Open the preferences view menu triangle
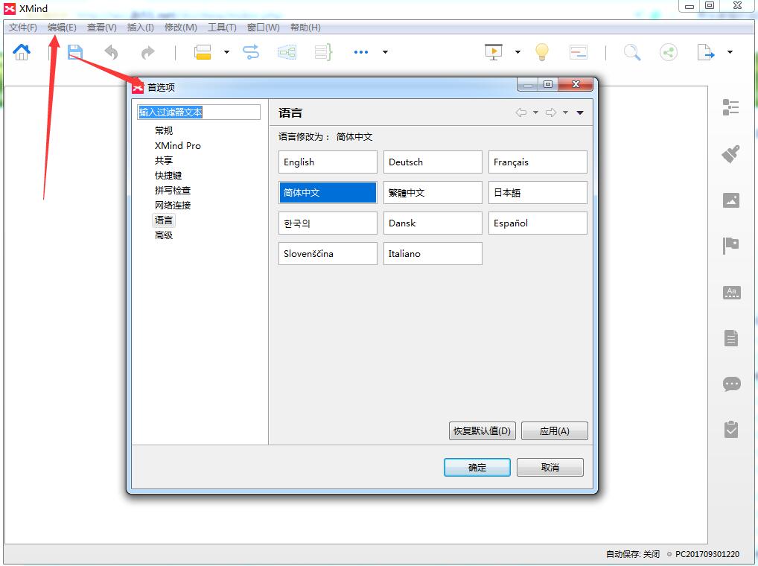The width and height of the screenshot is (758, 566). (x=580, y=112)
